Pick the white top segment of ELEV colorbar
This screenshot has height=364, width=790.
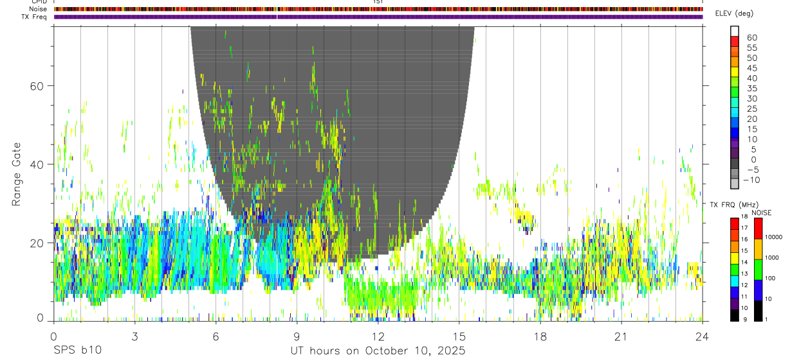tap(735, 30)
